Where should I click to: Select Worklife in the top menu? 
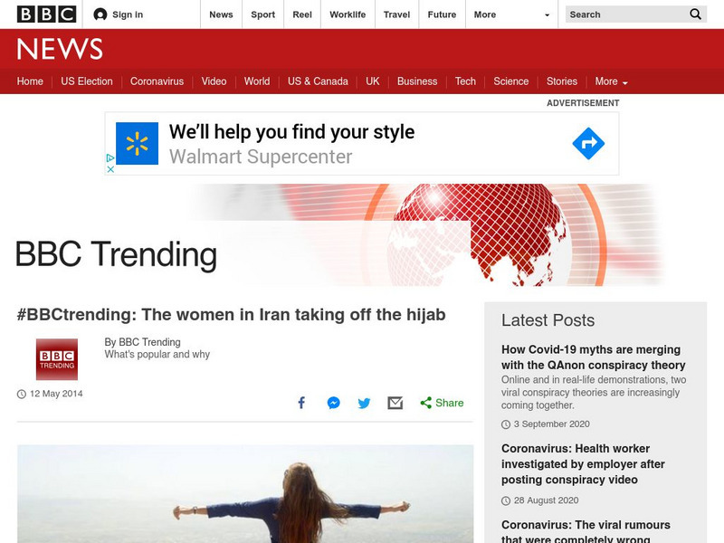[348, 14]
